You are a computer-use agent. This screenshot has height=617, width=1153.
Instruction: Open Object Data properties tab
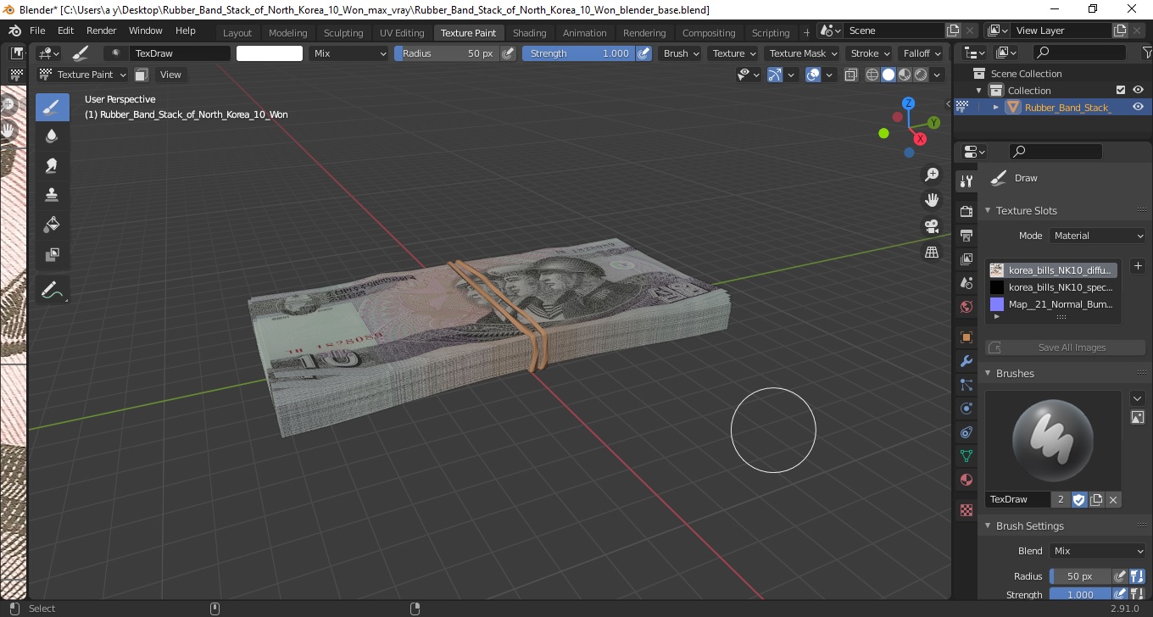966,456
